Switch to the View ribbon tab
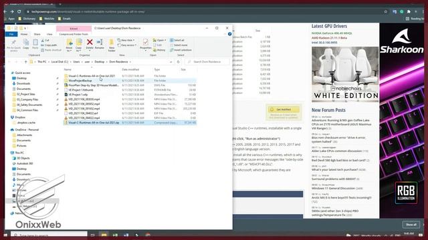This screenshot has height=240, width=428. coord(49,34)
